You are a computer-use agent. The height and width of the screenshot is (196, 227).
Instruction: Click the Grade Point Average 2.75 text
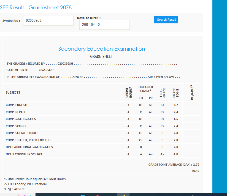click(174, 165)
